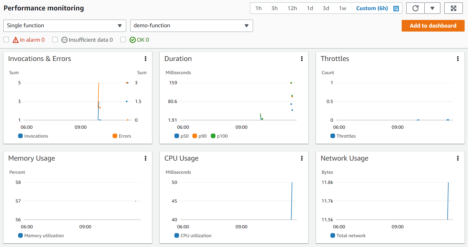Viewport: 468px width, 247px height.
Task: Check the In alarm filter checkbox
Action: (6, 40)
